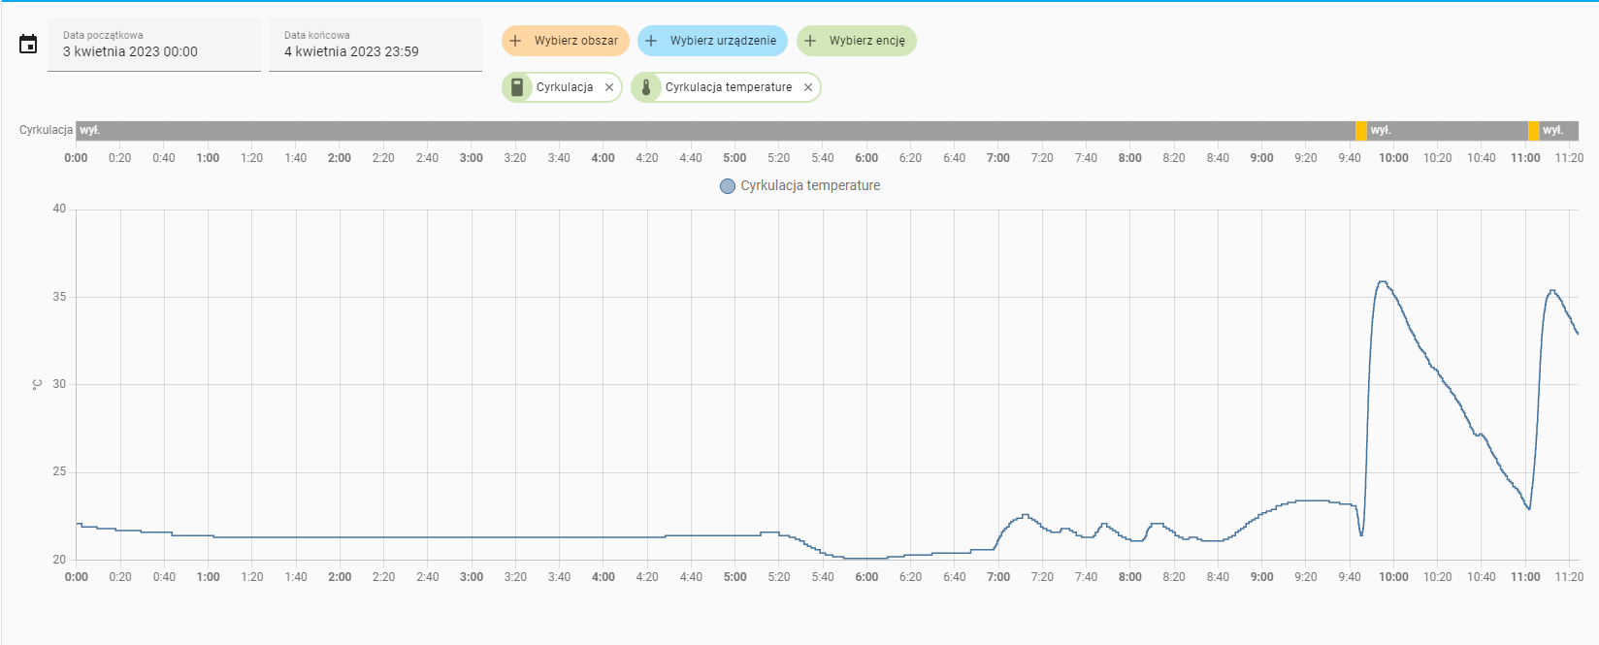1599x645 pixels.
Task: Click the plus icon in Wybierz encję
Action: point(811,41)
